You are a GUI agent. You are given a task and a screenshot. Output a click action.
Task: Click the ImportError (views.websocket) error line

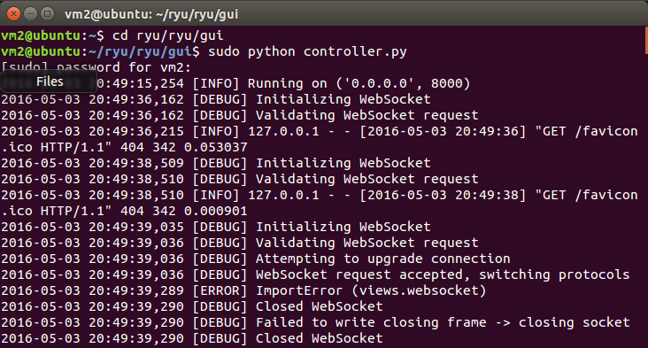243,290
